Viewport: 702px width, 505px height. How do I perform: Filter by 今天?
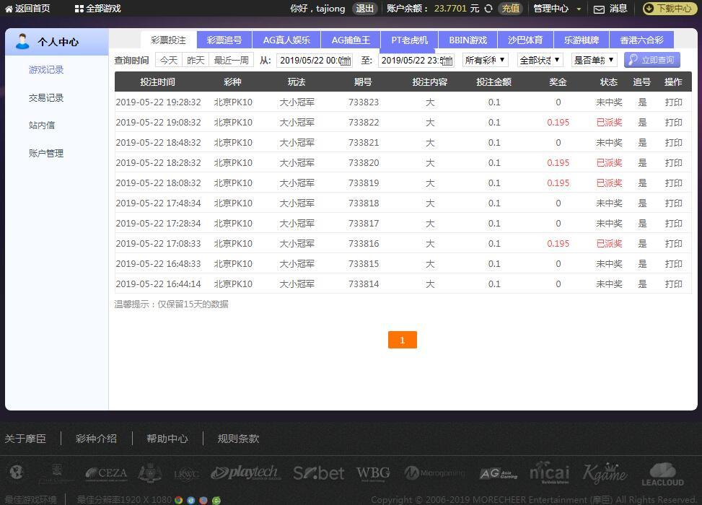169,60
